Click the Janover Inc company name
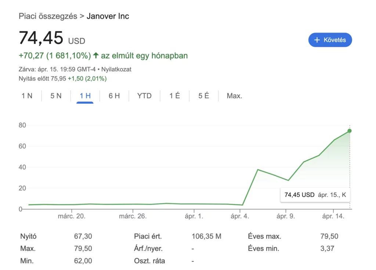The image size is (376, 270). 108,16
